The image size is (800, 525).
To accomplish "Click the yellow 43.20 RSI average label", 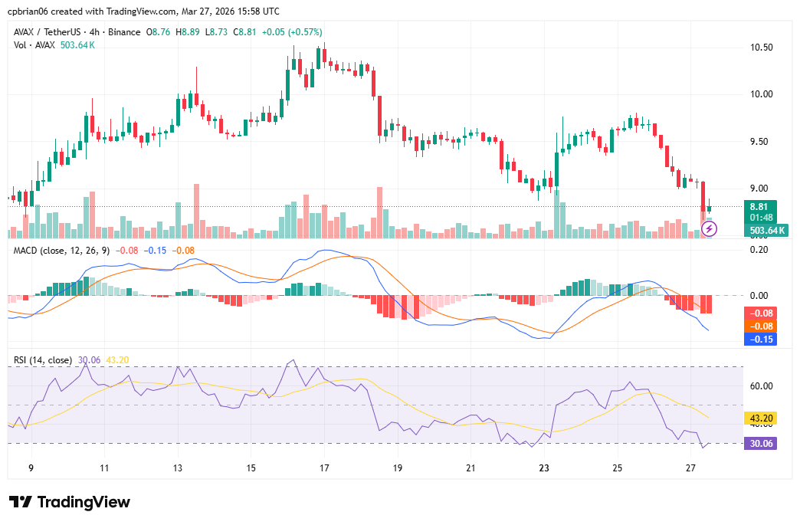I will point(762,419).
